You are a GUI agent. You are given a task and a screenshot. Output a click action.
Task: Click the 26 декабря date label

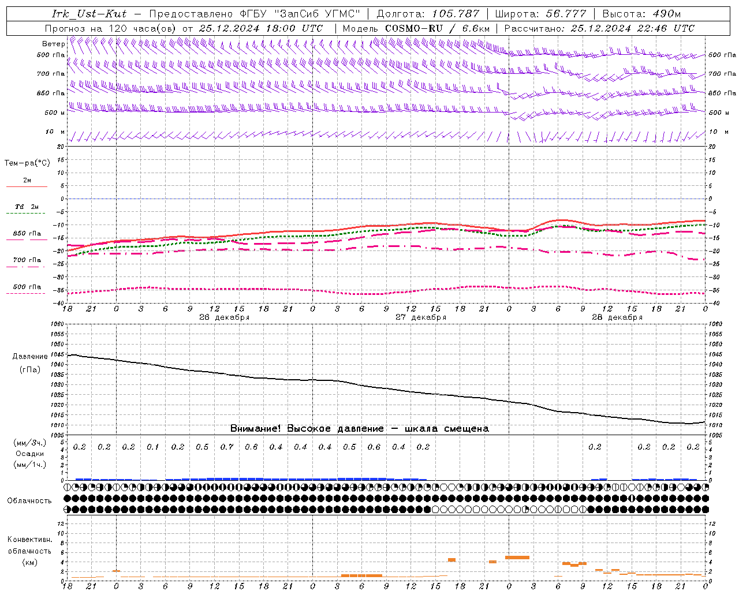point(224,317)
